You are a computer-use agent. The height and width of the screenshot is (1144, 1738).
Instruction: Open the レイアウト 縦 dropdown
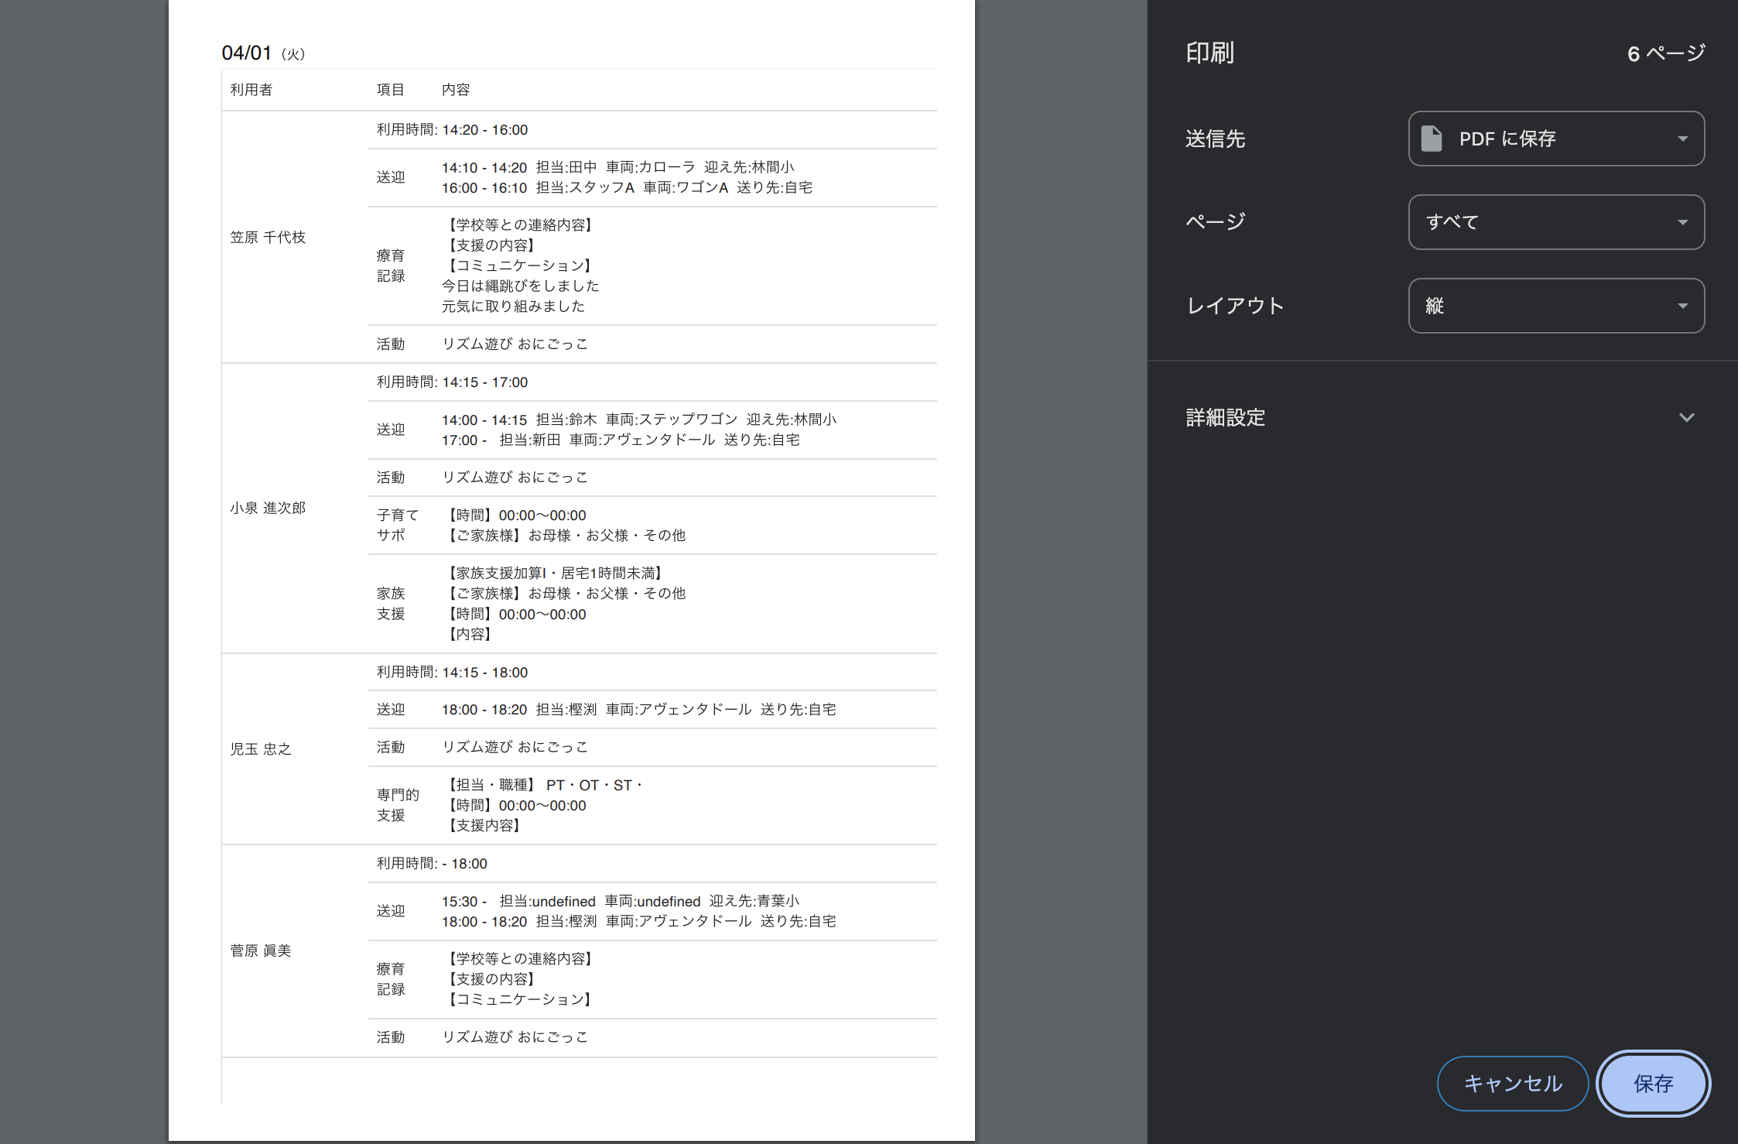click(x=1556, y=306)
